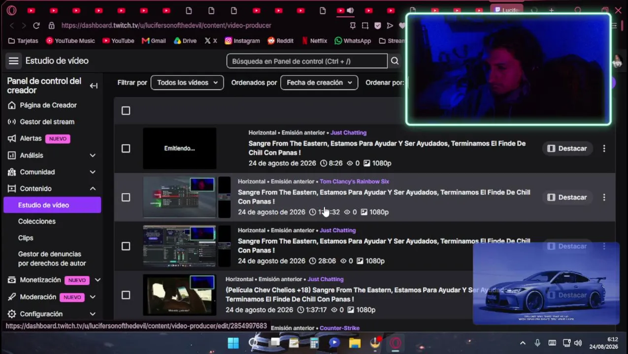Open the Gmail bookmark

[x=154, y=41]
